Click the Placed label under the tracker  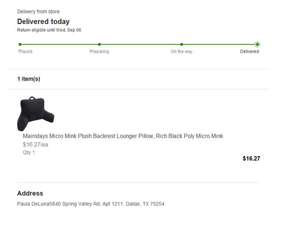point(25,51)
